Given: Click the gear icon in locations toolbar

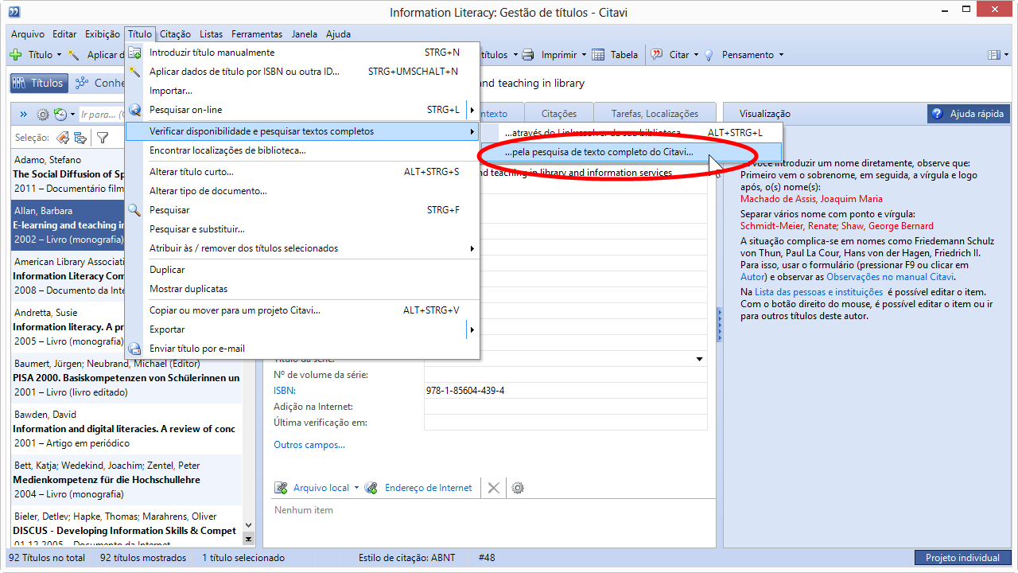Looking at the screenshot, I should (x=518, y=488).
